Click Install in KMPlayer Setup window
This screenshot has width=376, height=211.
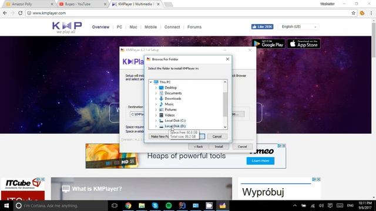[x=219, y=147]
